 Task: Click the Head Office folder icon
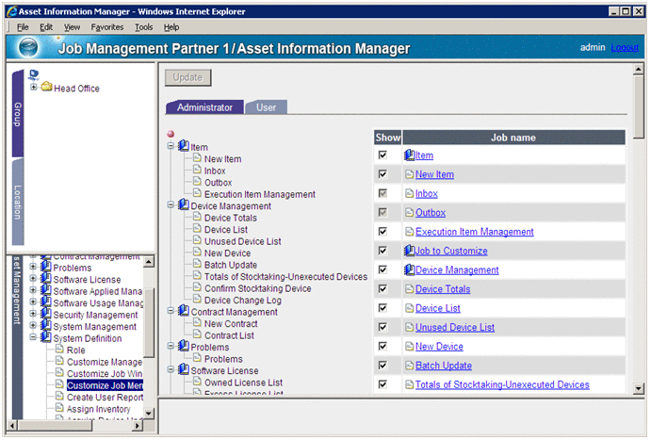tap(46, 88)
